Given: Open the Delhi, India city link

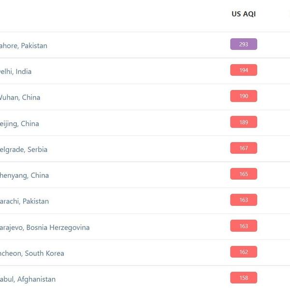Looking at the screenshot, I should (15, 72).
